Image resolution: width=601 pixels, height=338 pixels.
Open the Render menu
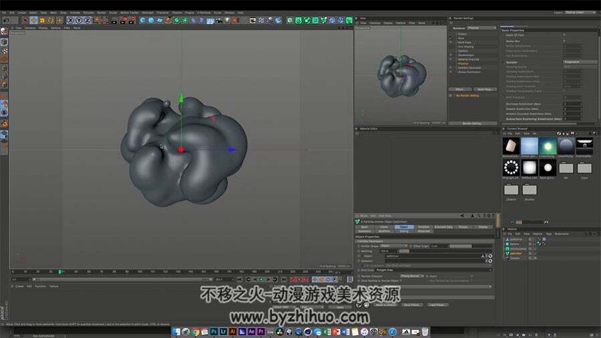(x=102, y=13)
